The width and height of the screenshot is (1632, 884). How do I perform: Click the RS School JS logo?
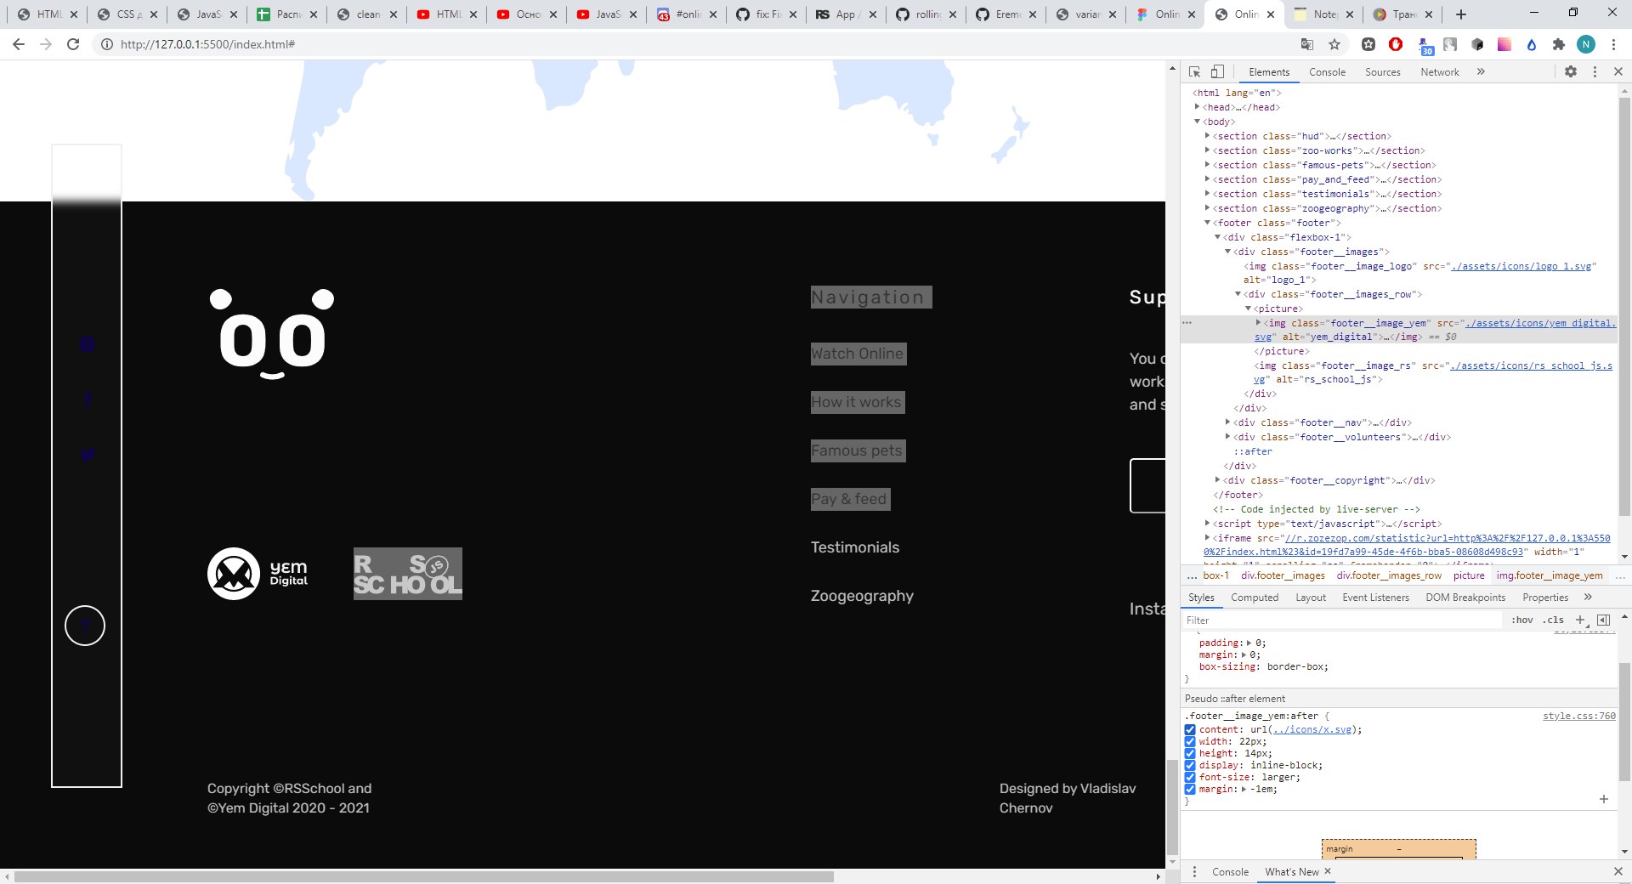408,574
